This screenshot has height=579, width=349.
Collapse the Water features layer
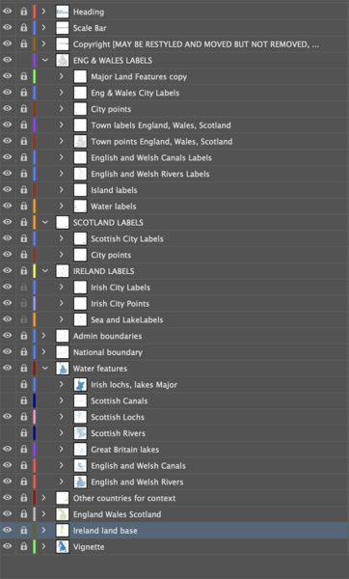click(45, 369)
